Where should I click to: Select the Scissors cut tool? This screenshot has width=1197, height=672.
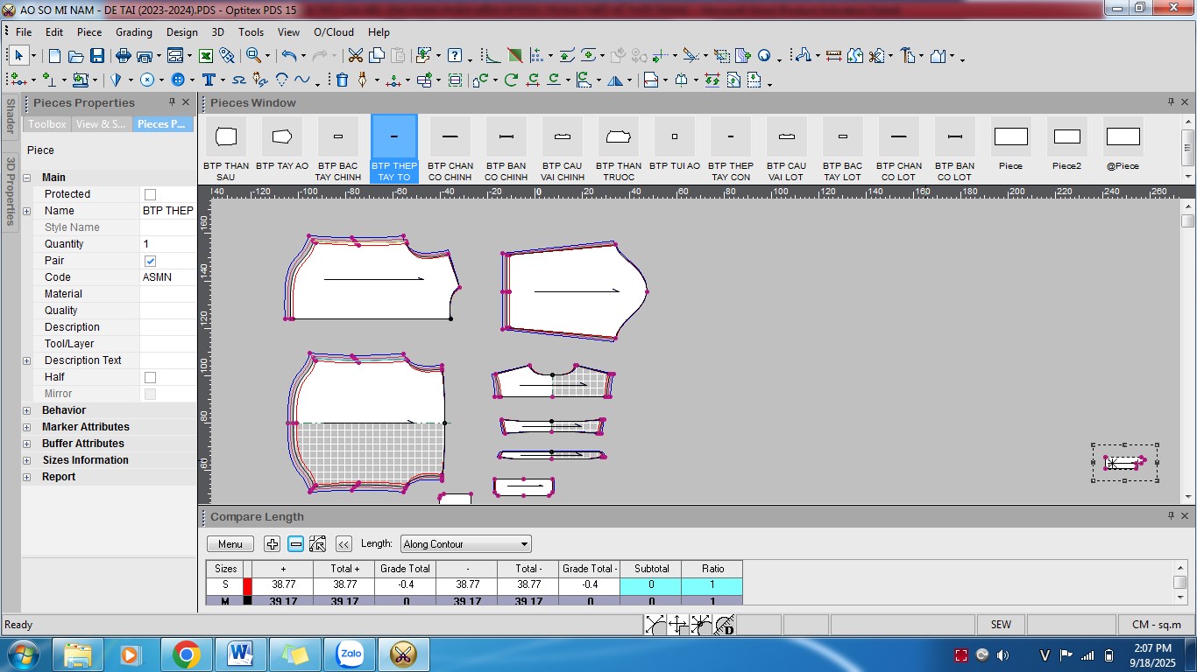(x=355, y=56)
